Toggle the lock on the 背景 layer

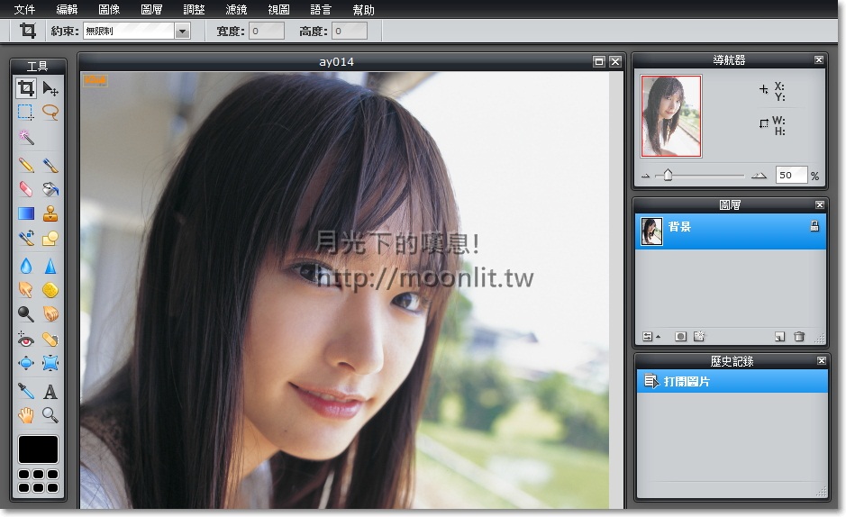pos(814,226)
